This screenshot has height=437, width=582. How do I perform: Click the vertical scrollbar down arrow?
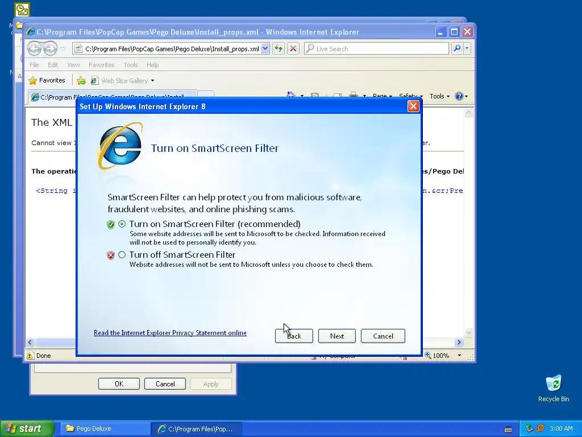click(x=469, y=332)
